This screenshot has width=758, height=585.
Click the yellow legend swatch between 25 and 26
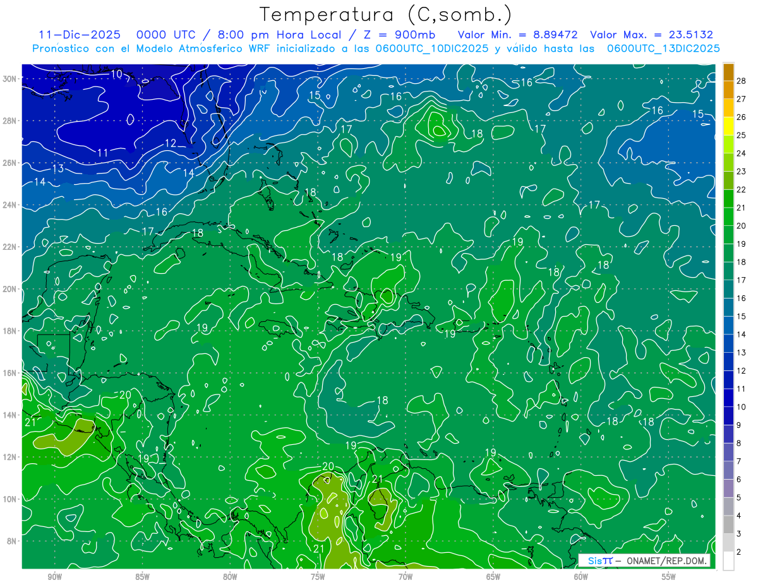[x=728, y=126]
